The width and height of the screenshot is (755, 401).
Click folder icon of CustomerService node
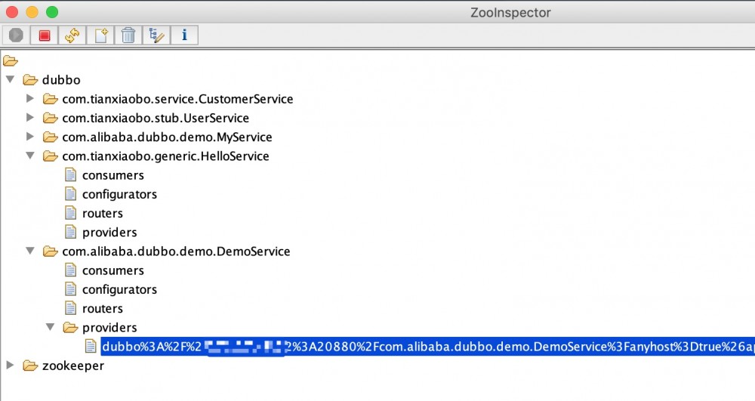pos(50,99)
